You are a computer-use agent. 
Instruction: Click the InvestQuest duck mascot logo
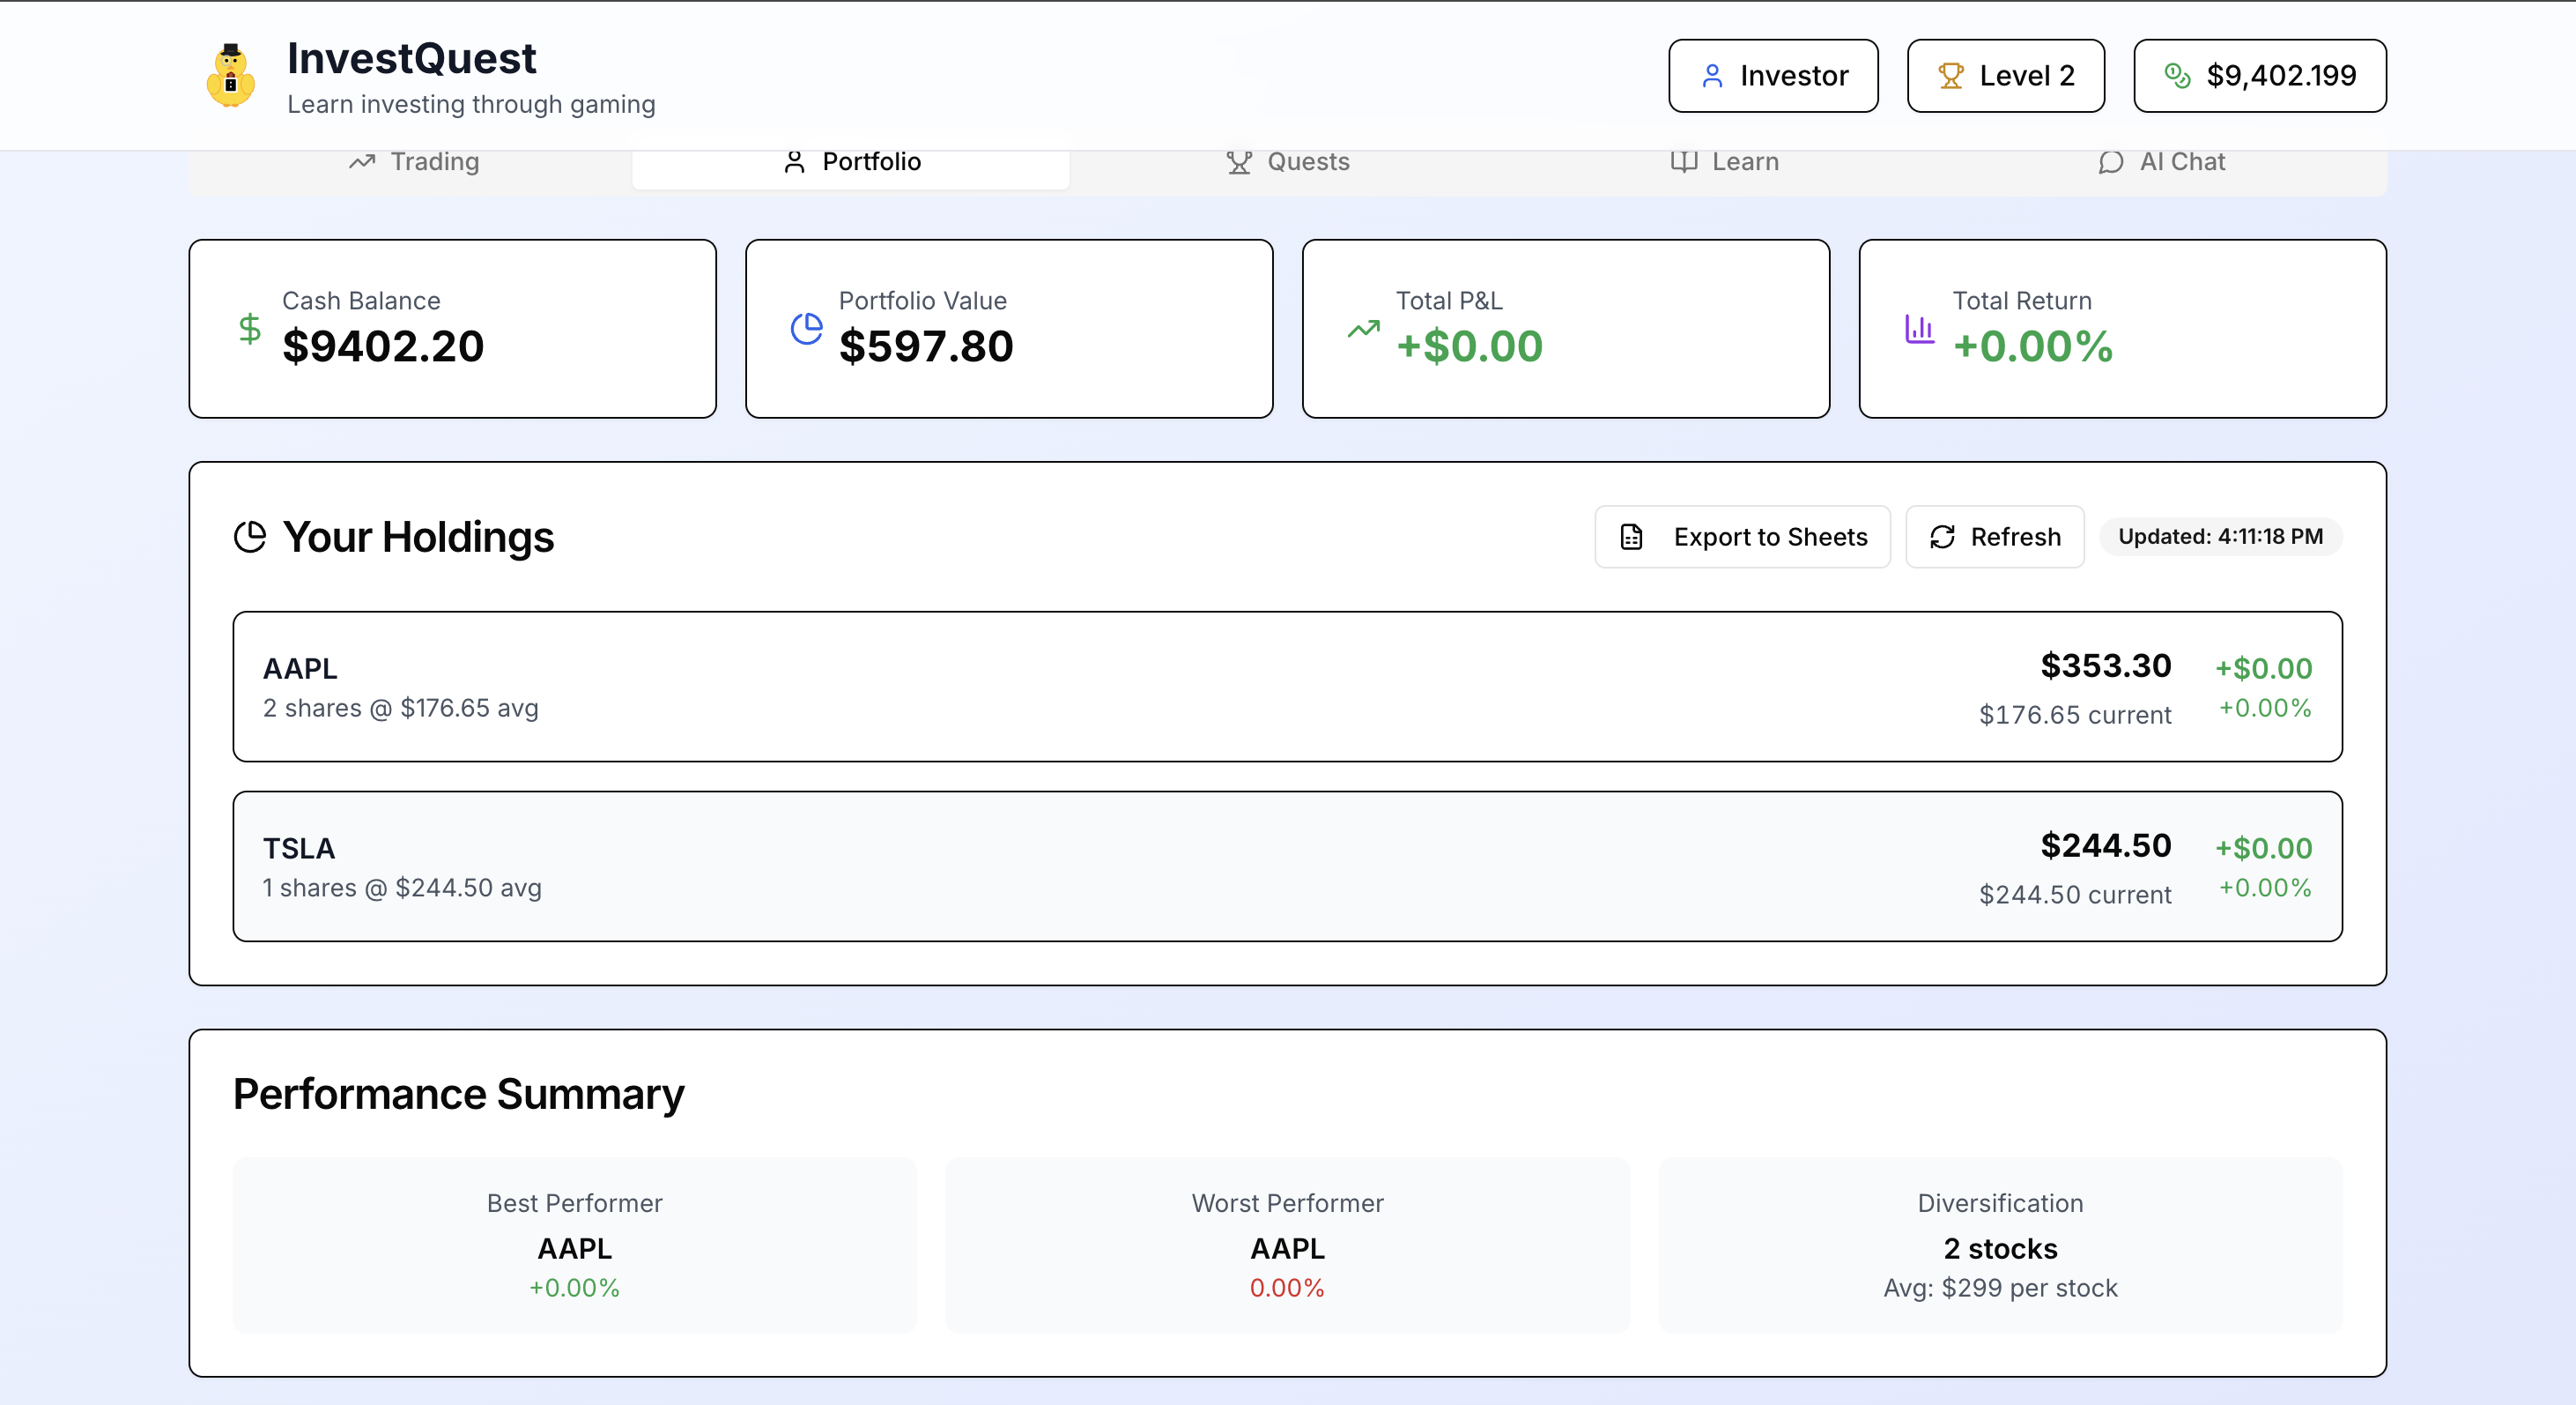(231, 76)
